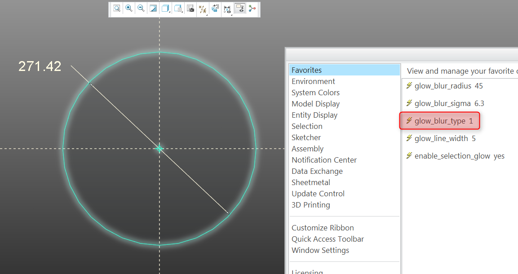Open the Update Control category
The image size is (518, 274).
pos(318,194)
